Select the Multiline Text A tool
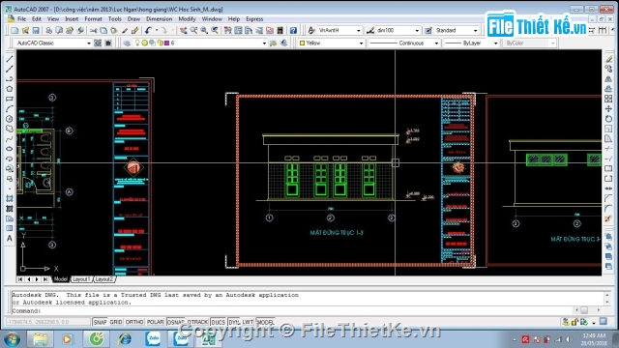This screenshot has width=619, height=348. coord(10,239)
